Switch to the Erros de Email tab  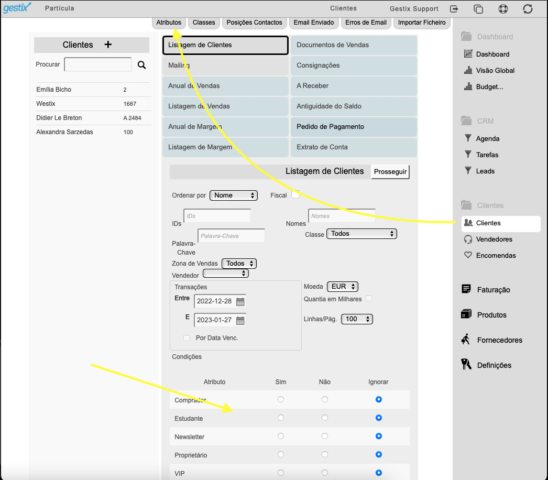tap(366, 23)
